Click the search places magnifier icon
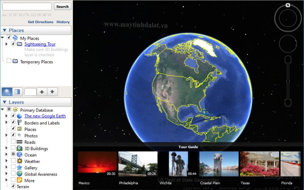 7,92
